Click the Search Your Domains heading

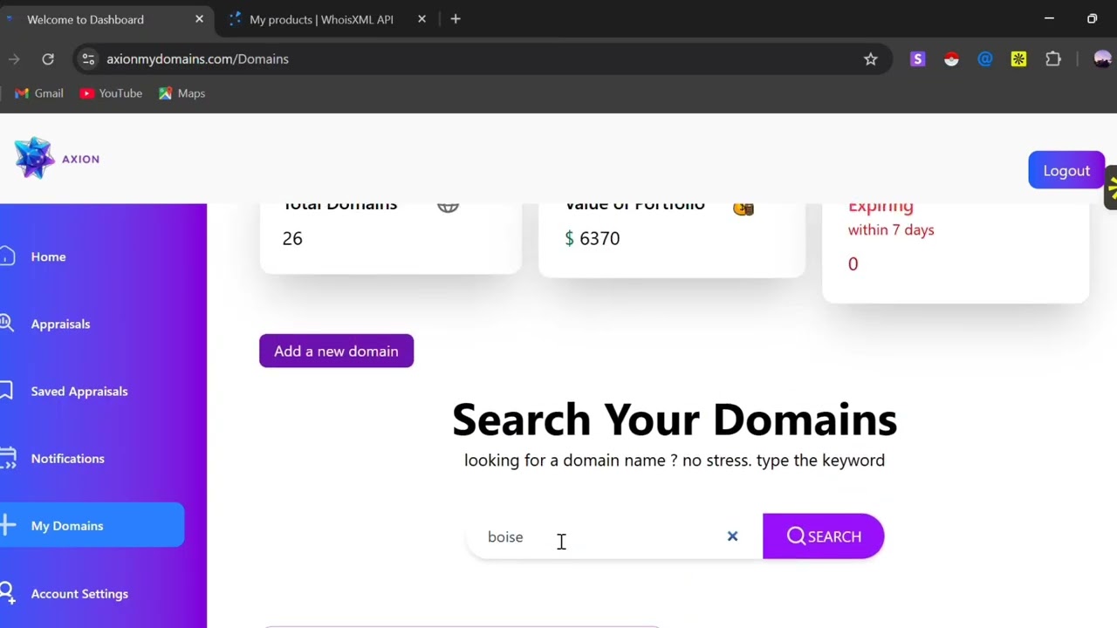[674, 420]
